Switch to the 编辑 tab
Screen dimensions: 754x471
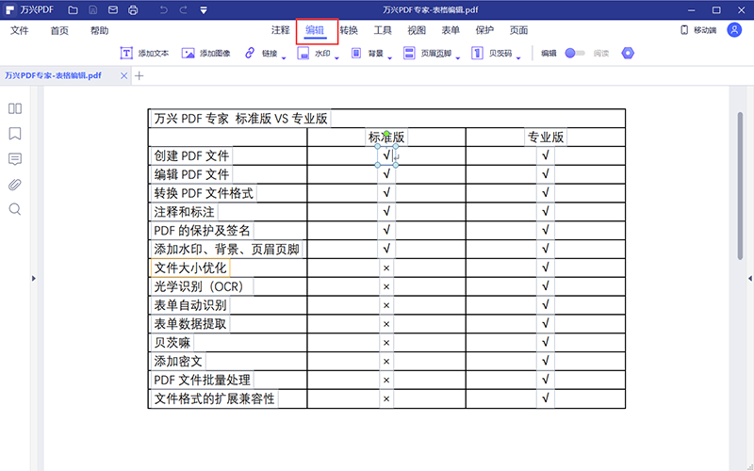point(316,30)
